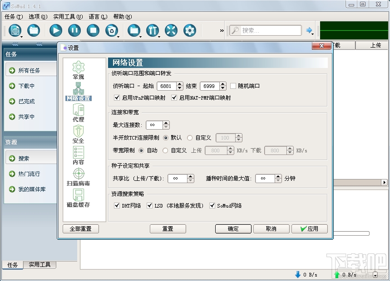Image resolution: width=390 pixels, height=281 pixels.
Task: Click the 应用 apply button
Action: coord(310,228)
